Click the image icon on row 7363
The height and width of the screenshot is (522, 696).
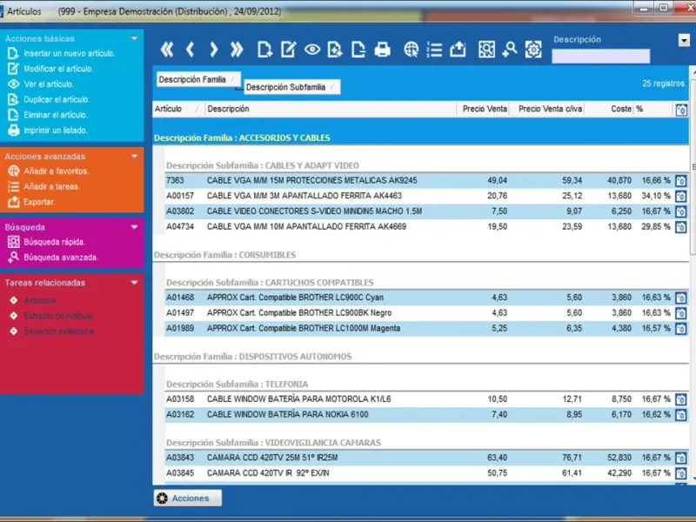[x=681, y=181]
